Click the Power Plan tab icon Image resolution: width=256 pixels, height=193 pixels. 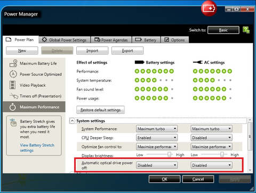[x=9, y=40]
